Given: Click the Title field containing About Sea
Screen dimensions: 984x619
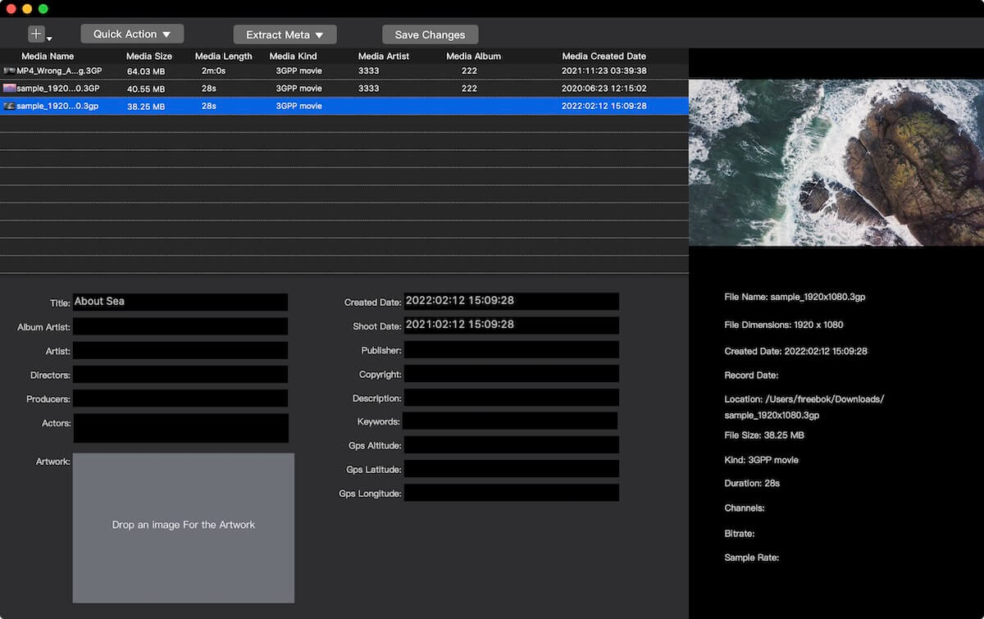Looking at the screenshot, I should [x=180, y=302].
